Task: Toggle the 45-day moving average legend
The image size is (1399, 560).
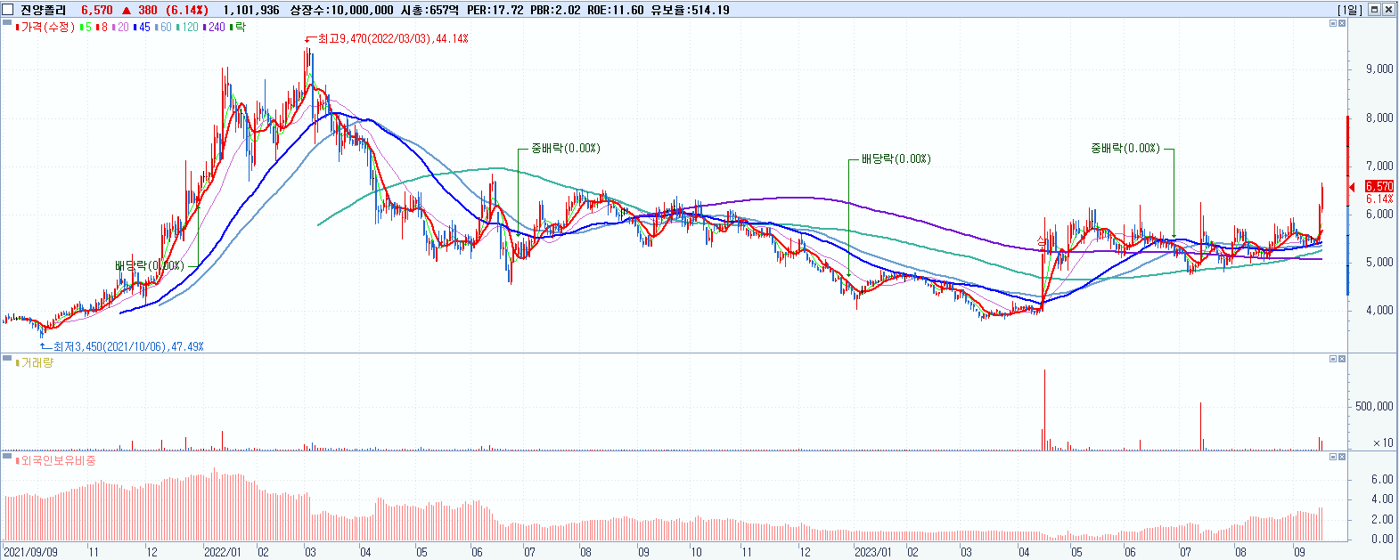Action: (142, 28)
